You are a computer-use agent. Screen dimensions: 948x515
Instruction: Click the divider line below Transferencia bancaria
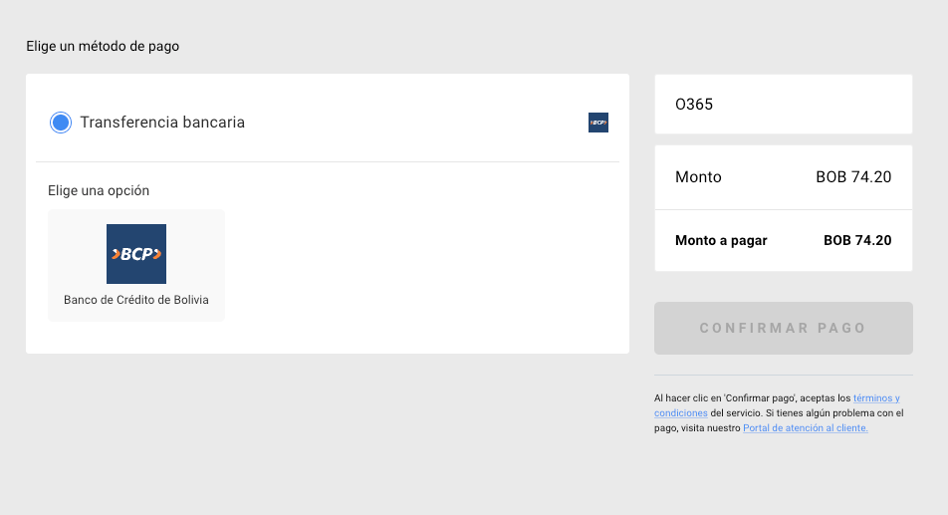[328, 162]
